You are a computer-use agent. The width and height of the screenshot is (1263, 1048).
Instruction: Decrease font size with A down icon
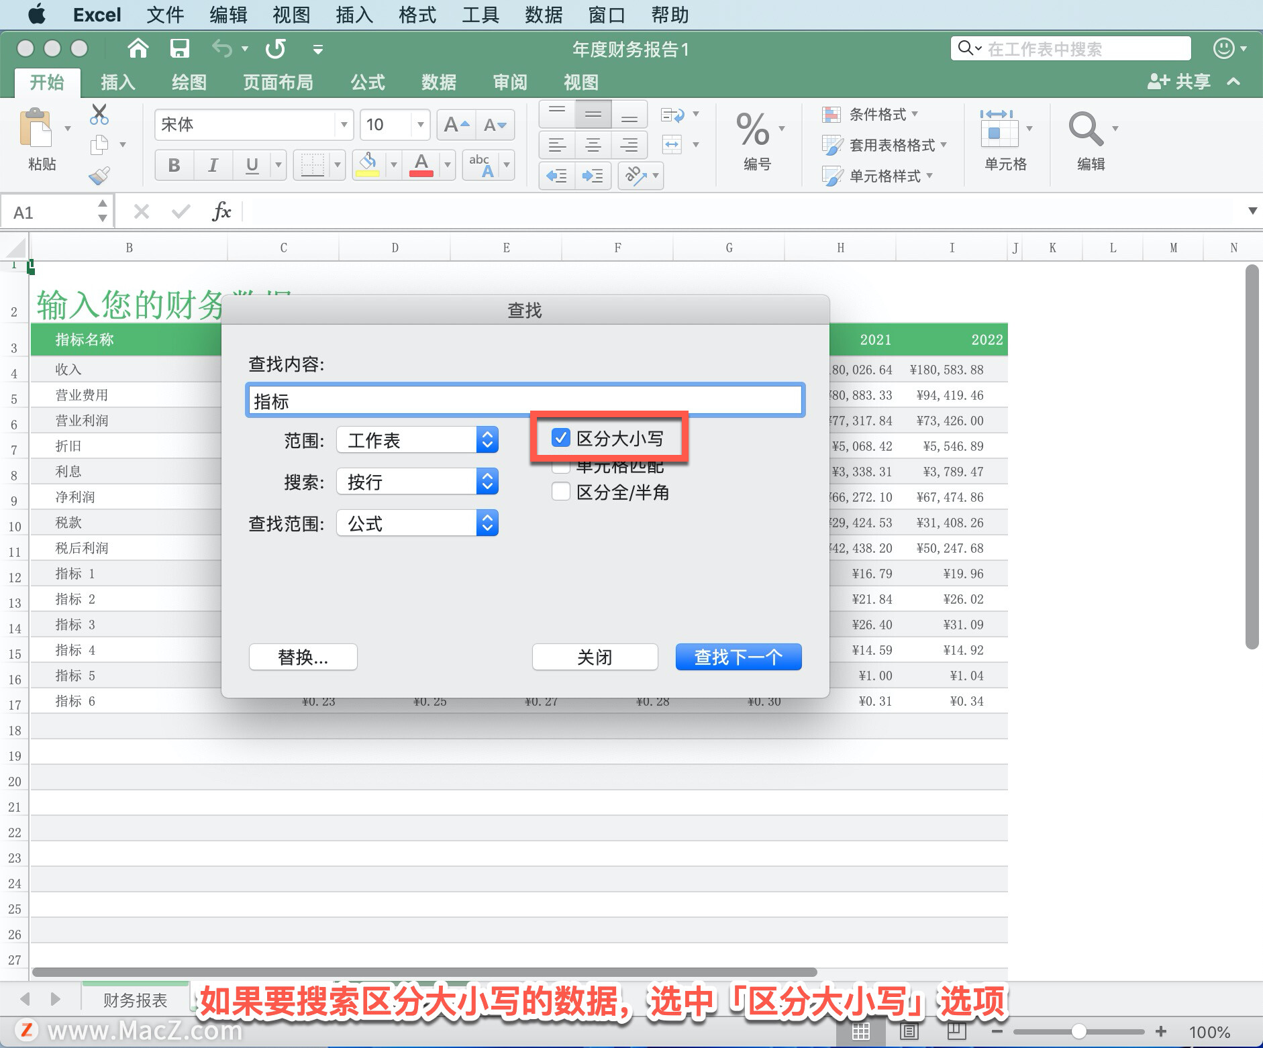click(495, 125)
